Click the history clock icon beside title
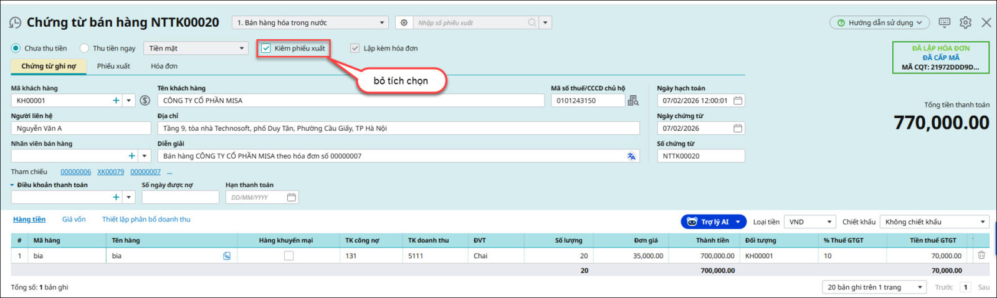This screenshot has width=997, height=298. click(x=15, y=23)
